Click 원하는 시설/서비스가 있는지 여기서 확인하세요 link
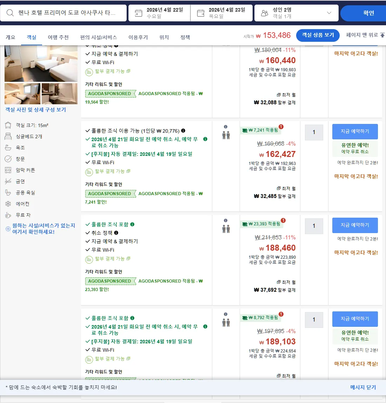 [44, 229]
